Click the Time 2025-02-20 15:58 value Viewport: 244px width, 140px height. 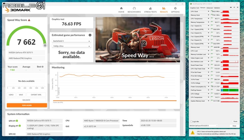[x=158, y=121]
